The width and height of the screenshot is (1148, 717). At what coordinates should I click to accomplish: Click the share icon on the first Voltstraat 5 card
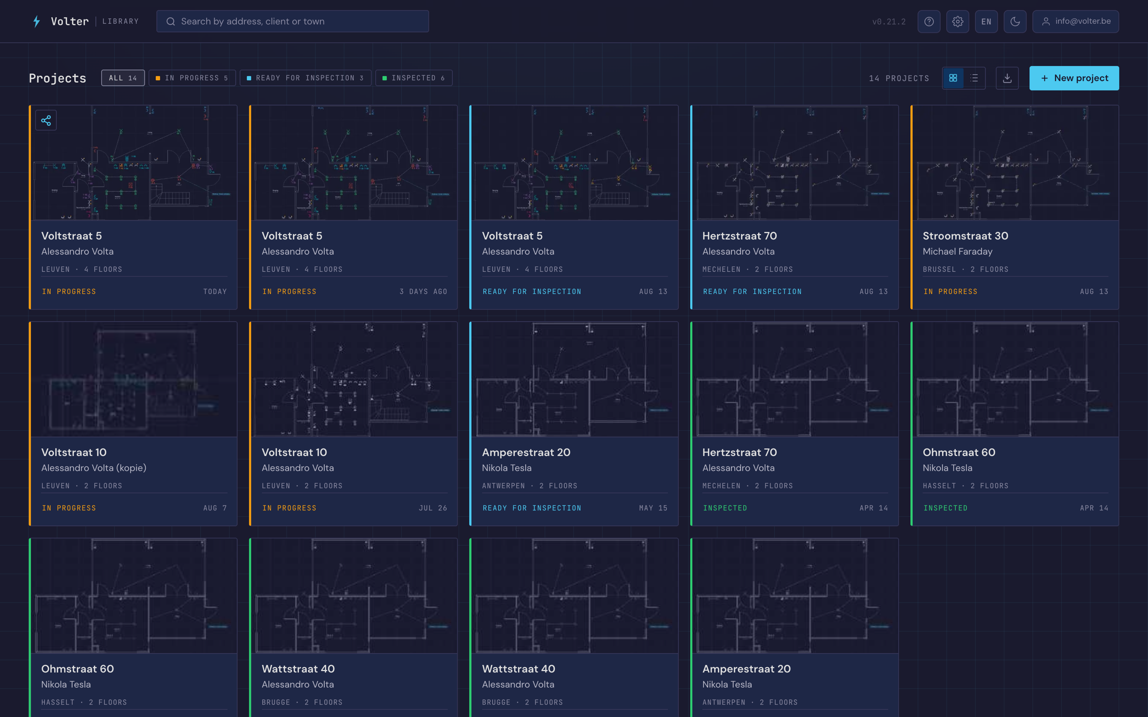pyautogui.click(x=46, y=120)
